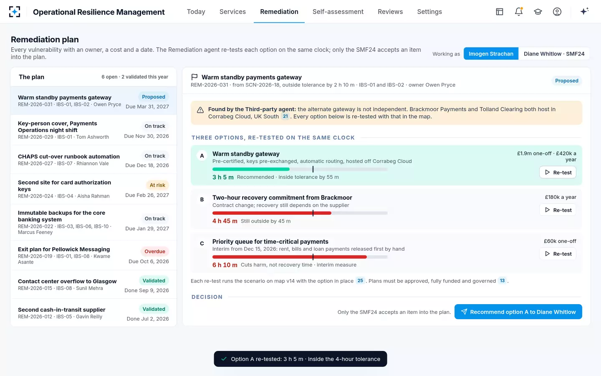Open citation 21 in the finding banner
Viewport: 601px width, 376px height.
tap(285, 117)
